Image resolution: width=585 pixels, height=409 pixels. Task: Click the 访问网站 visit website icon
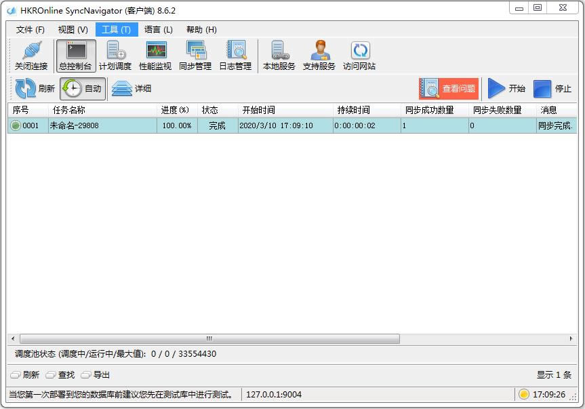point(359,56)
